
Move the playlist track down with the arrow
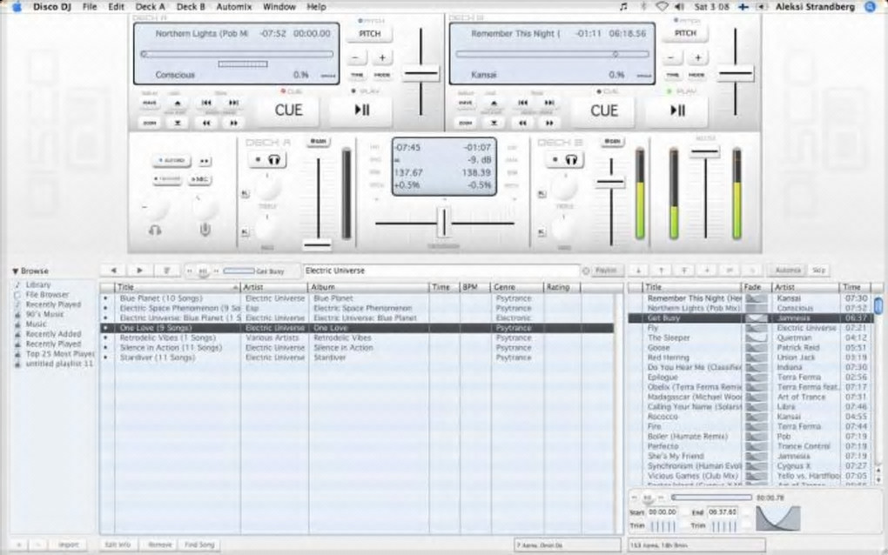click(x=638, y=271)
